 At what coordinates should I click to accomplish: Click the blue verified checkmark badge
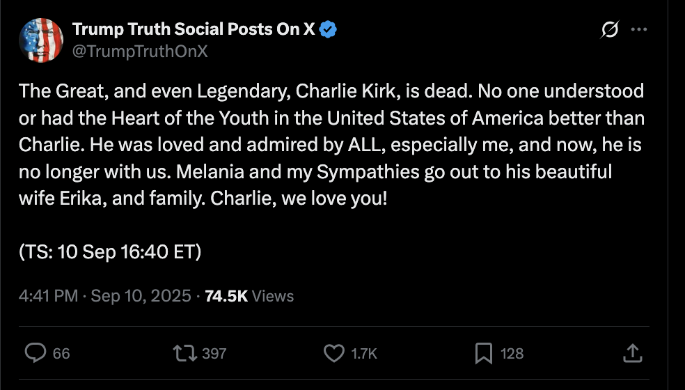click(329, 30)
